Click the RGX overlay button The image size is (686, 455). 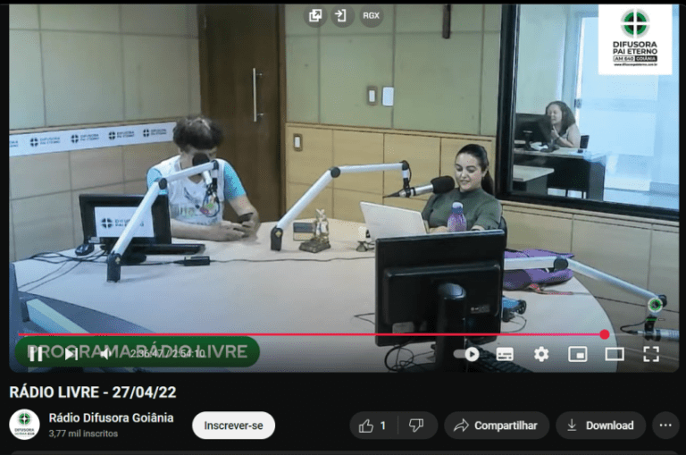coord(371,16)
